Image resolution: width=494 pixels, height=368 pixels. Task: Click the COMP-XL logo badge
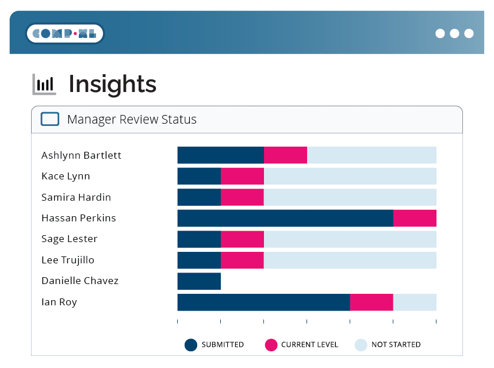click(x=64, y=33)
